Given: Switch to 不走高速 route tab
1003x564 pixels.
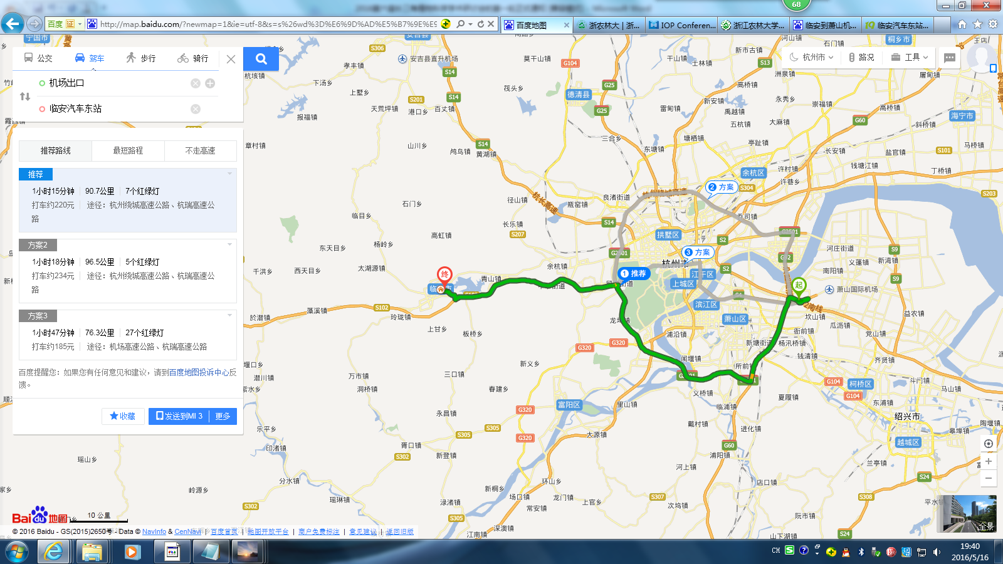Looking at the screenshot, I should (x=201, y=150).
